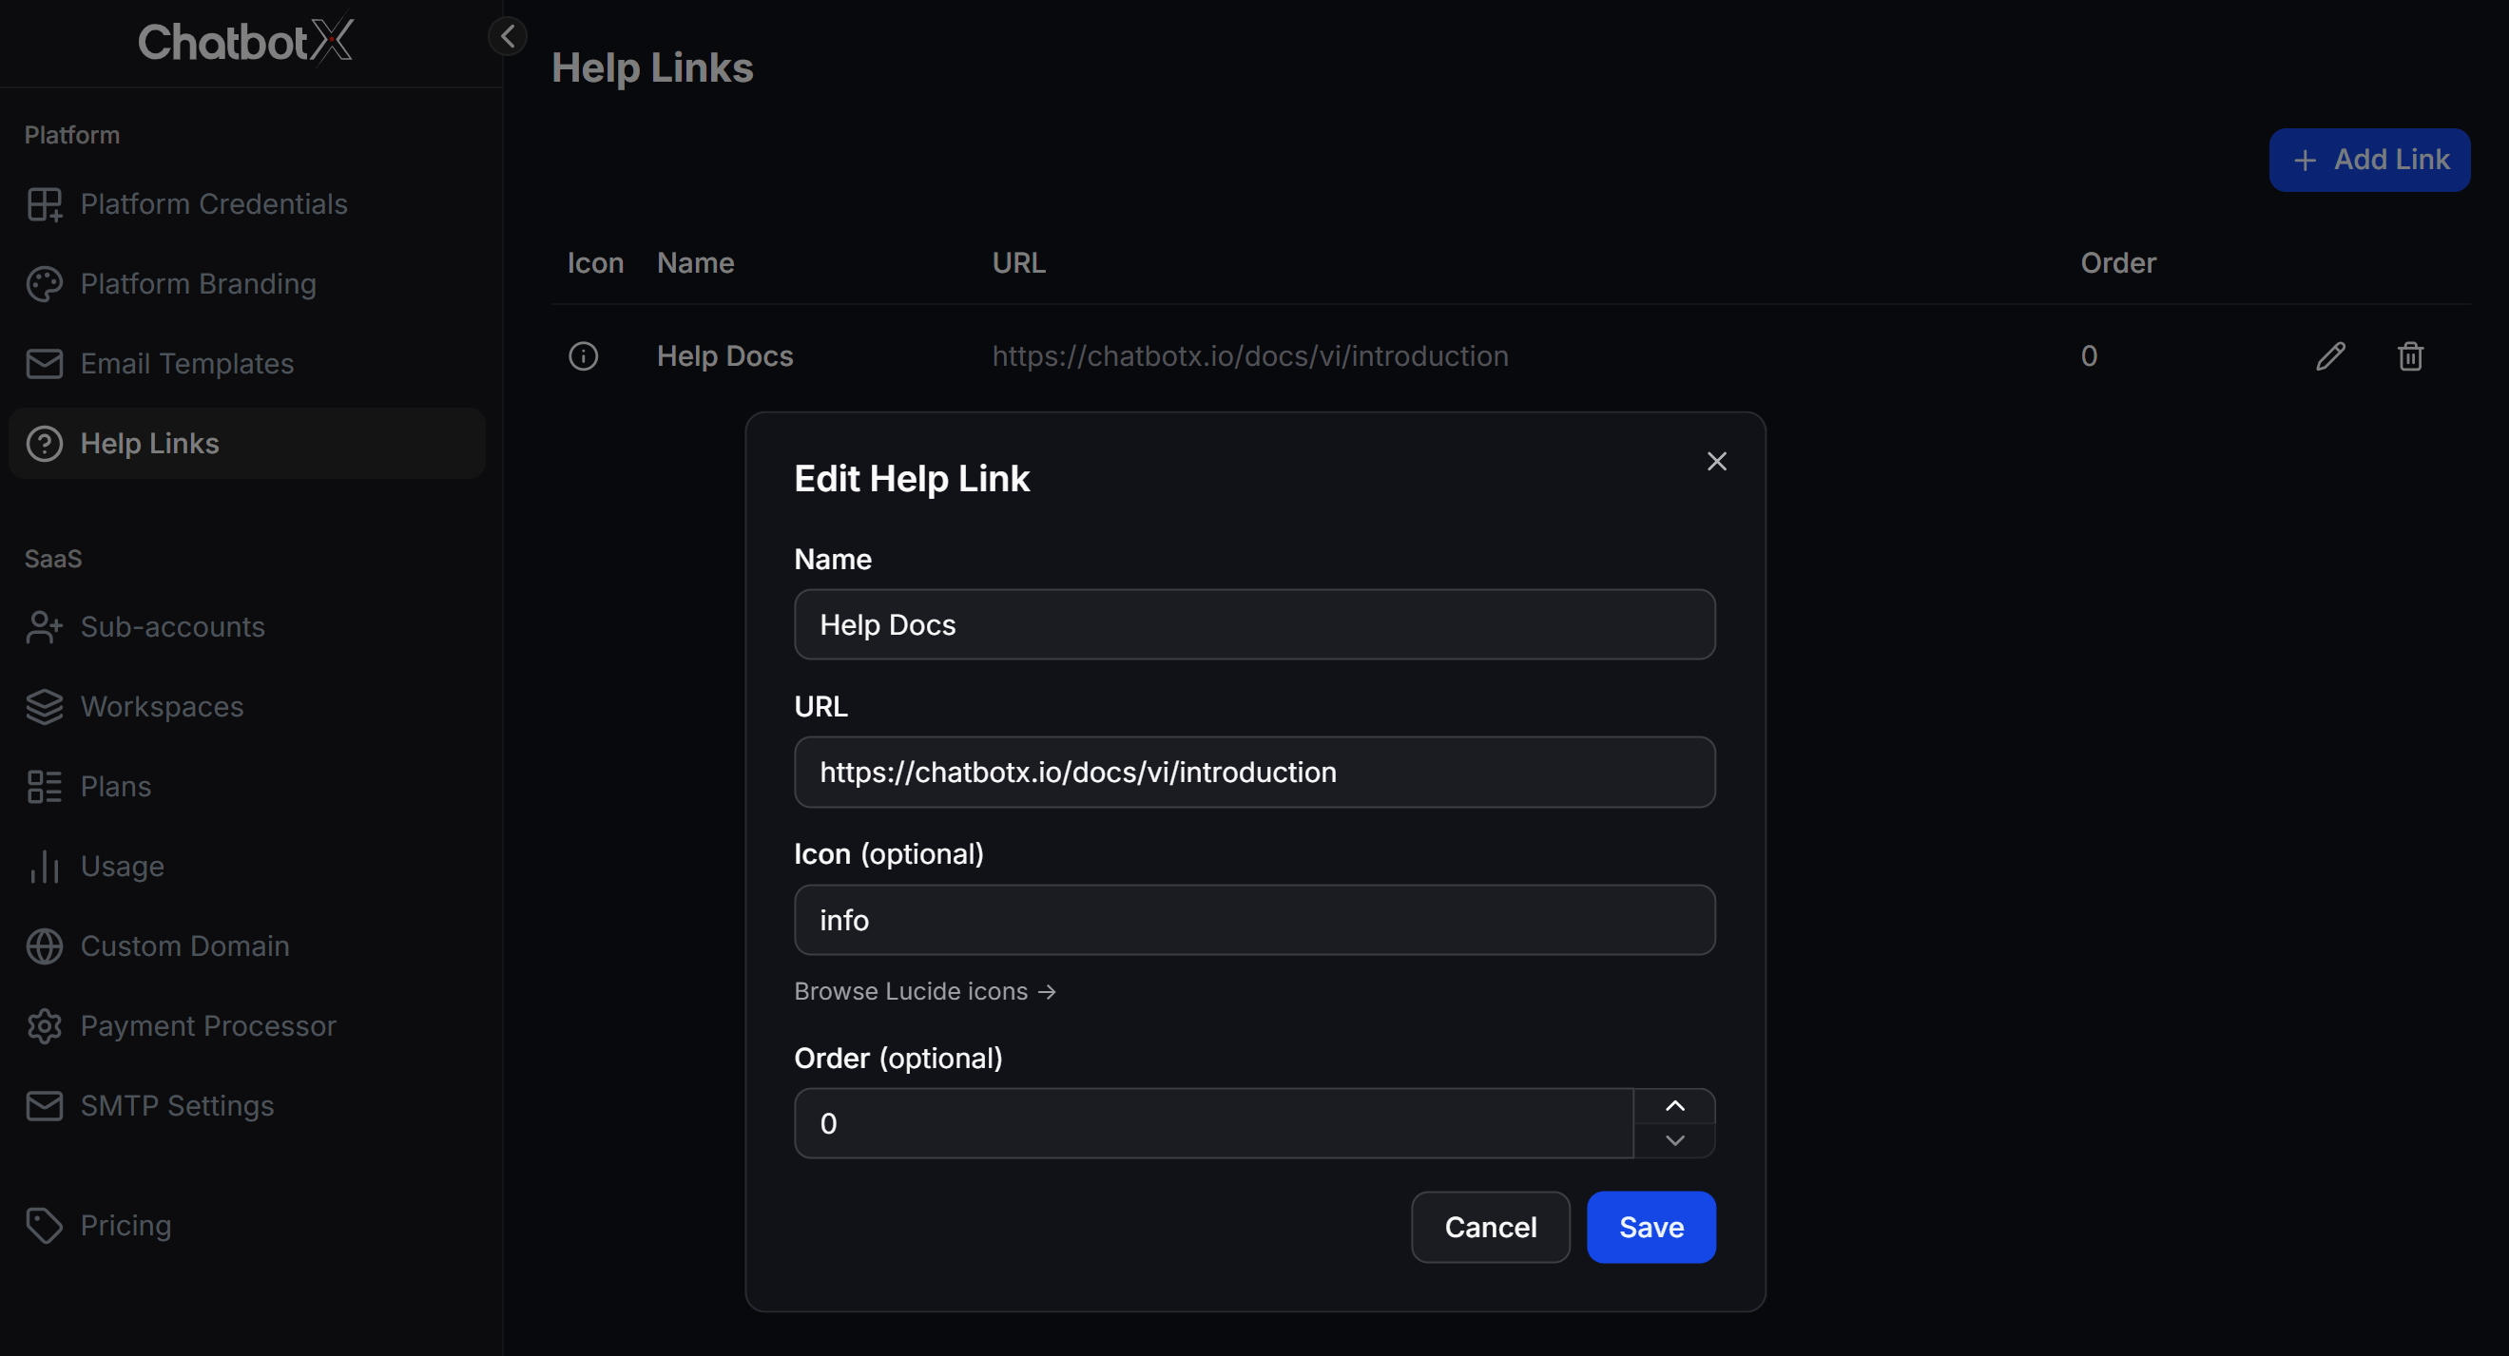Screen dimensions: 2509x1356
Task: Collapse the sidebar with the chevron button
Action: [x=508, y=37]
